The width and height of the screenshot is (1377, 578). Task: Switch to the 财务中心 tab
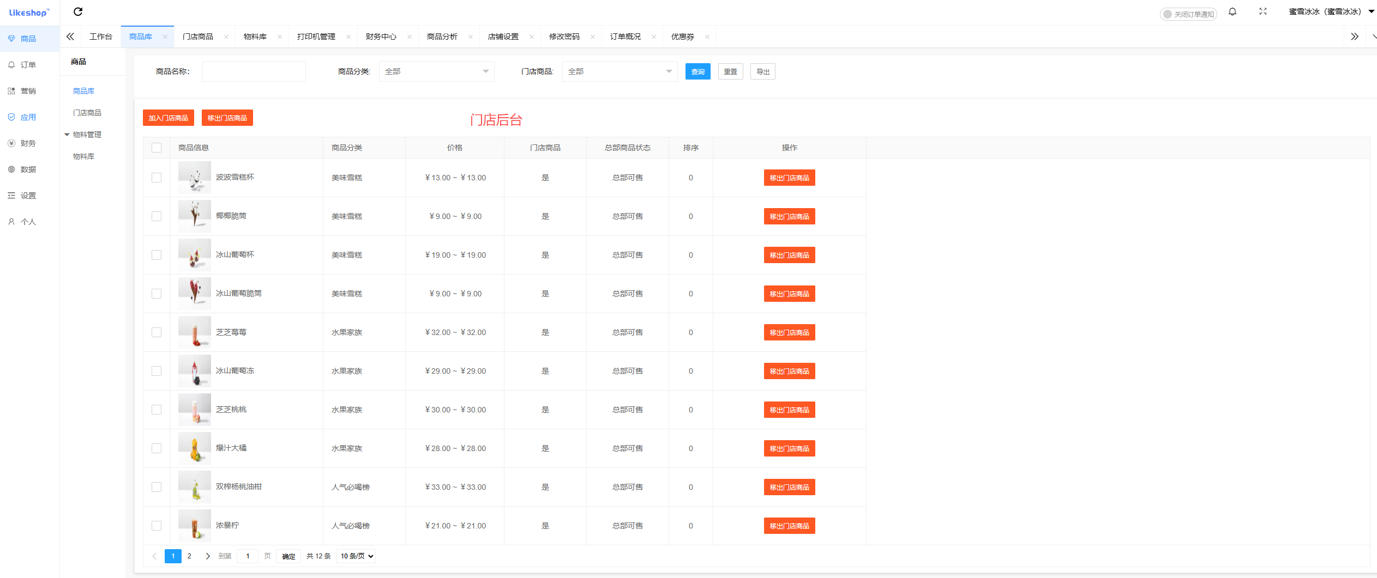[x=381, y=36]
